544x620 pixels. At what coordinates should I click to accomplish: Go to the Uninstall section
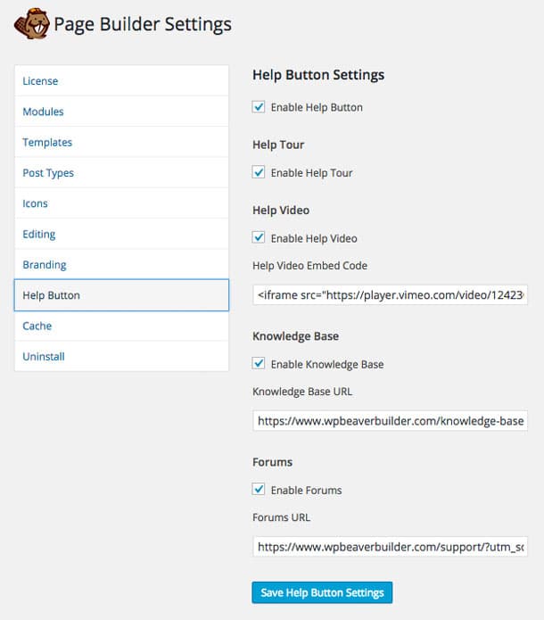tap(44, 357)
